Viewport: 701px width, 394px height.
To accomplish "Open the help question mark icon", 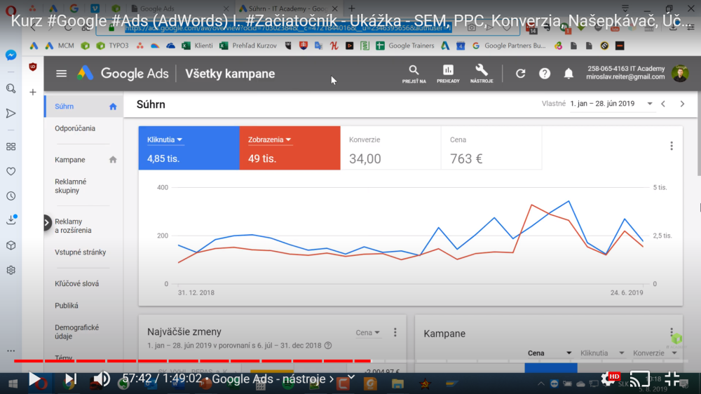I will (545, 74).
